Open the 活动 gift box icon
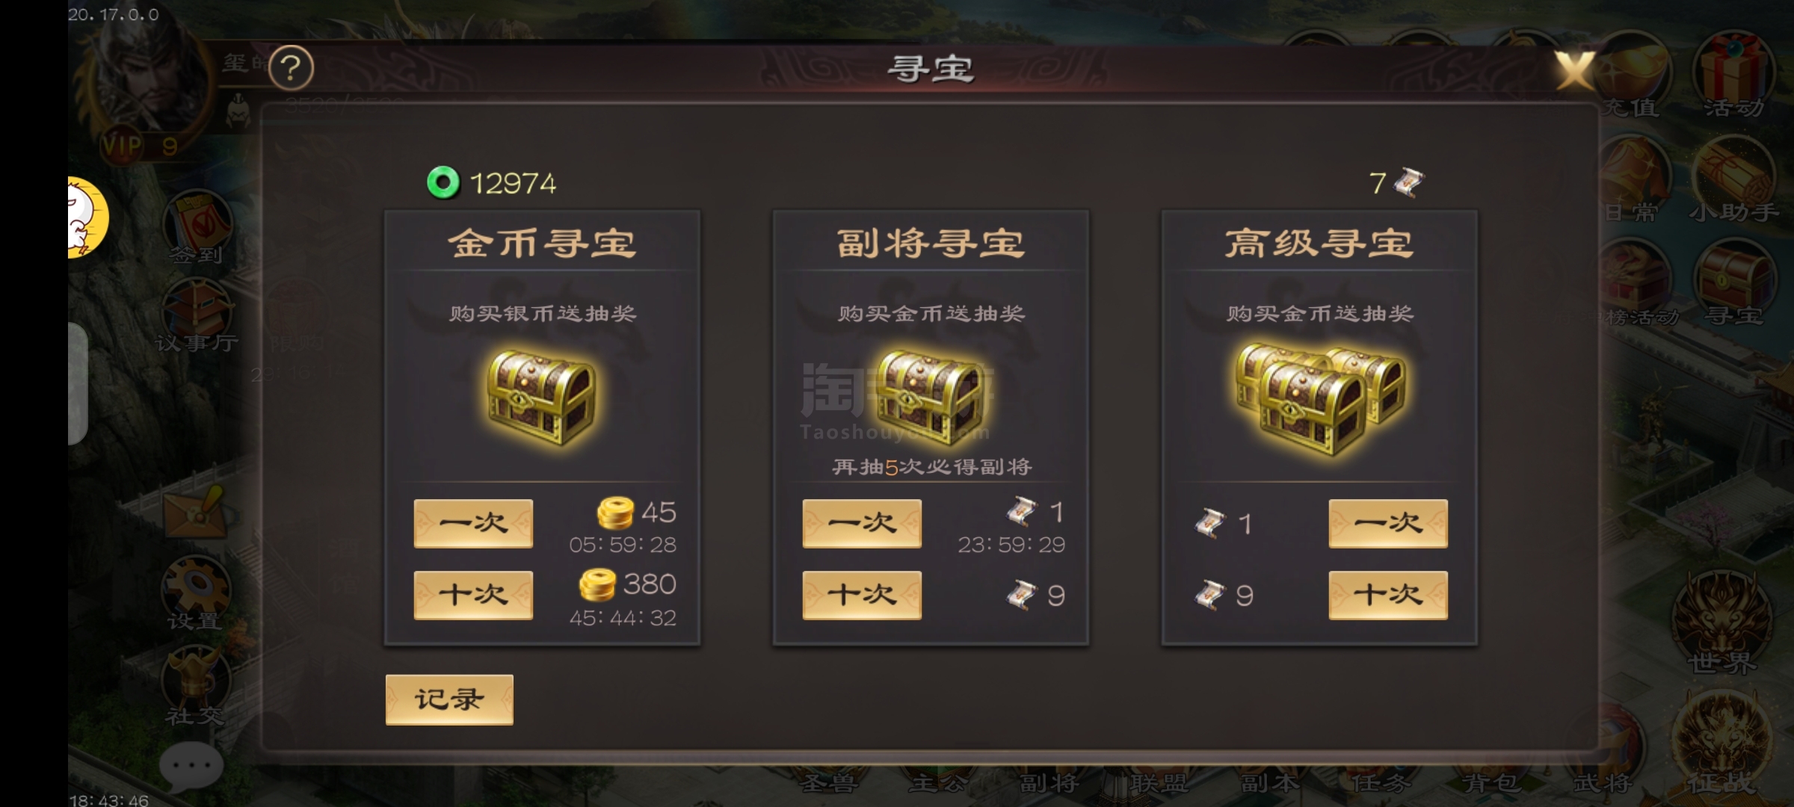Screen dimensions: 1794x807 coord(1734,75)
